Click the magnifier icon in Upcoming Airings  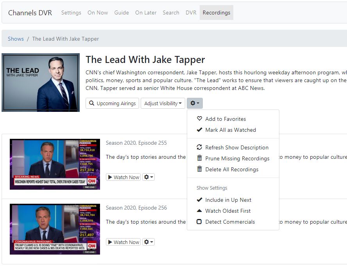point(92,104)
